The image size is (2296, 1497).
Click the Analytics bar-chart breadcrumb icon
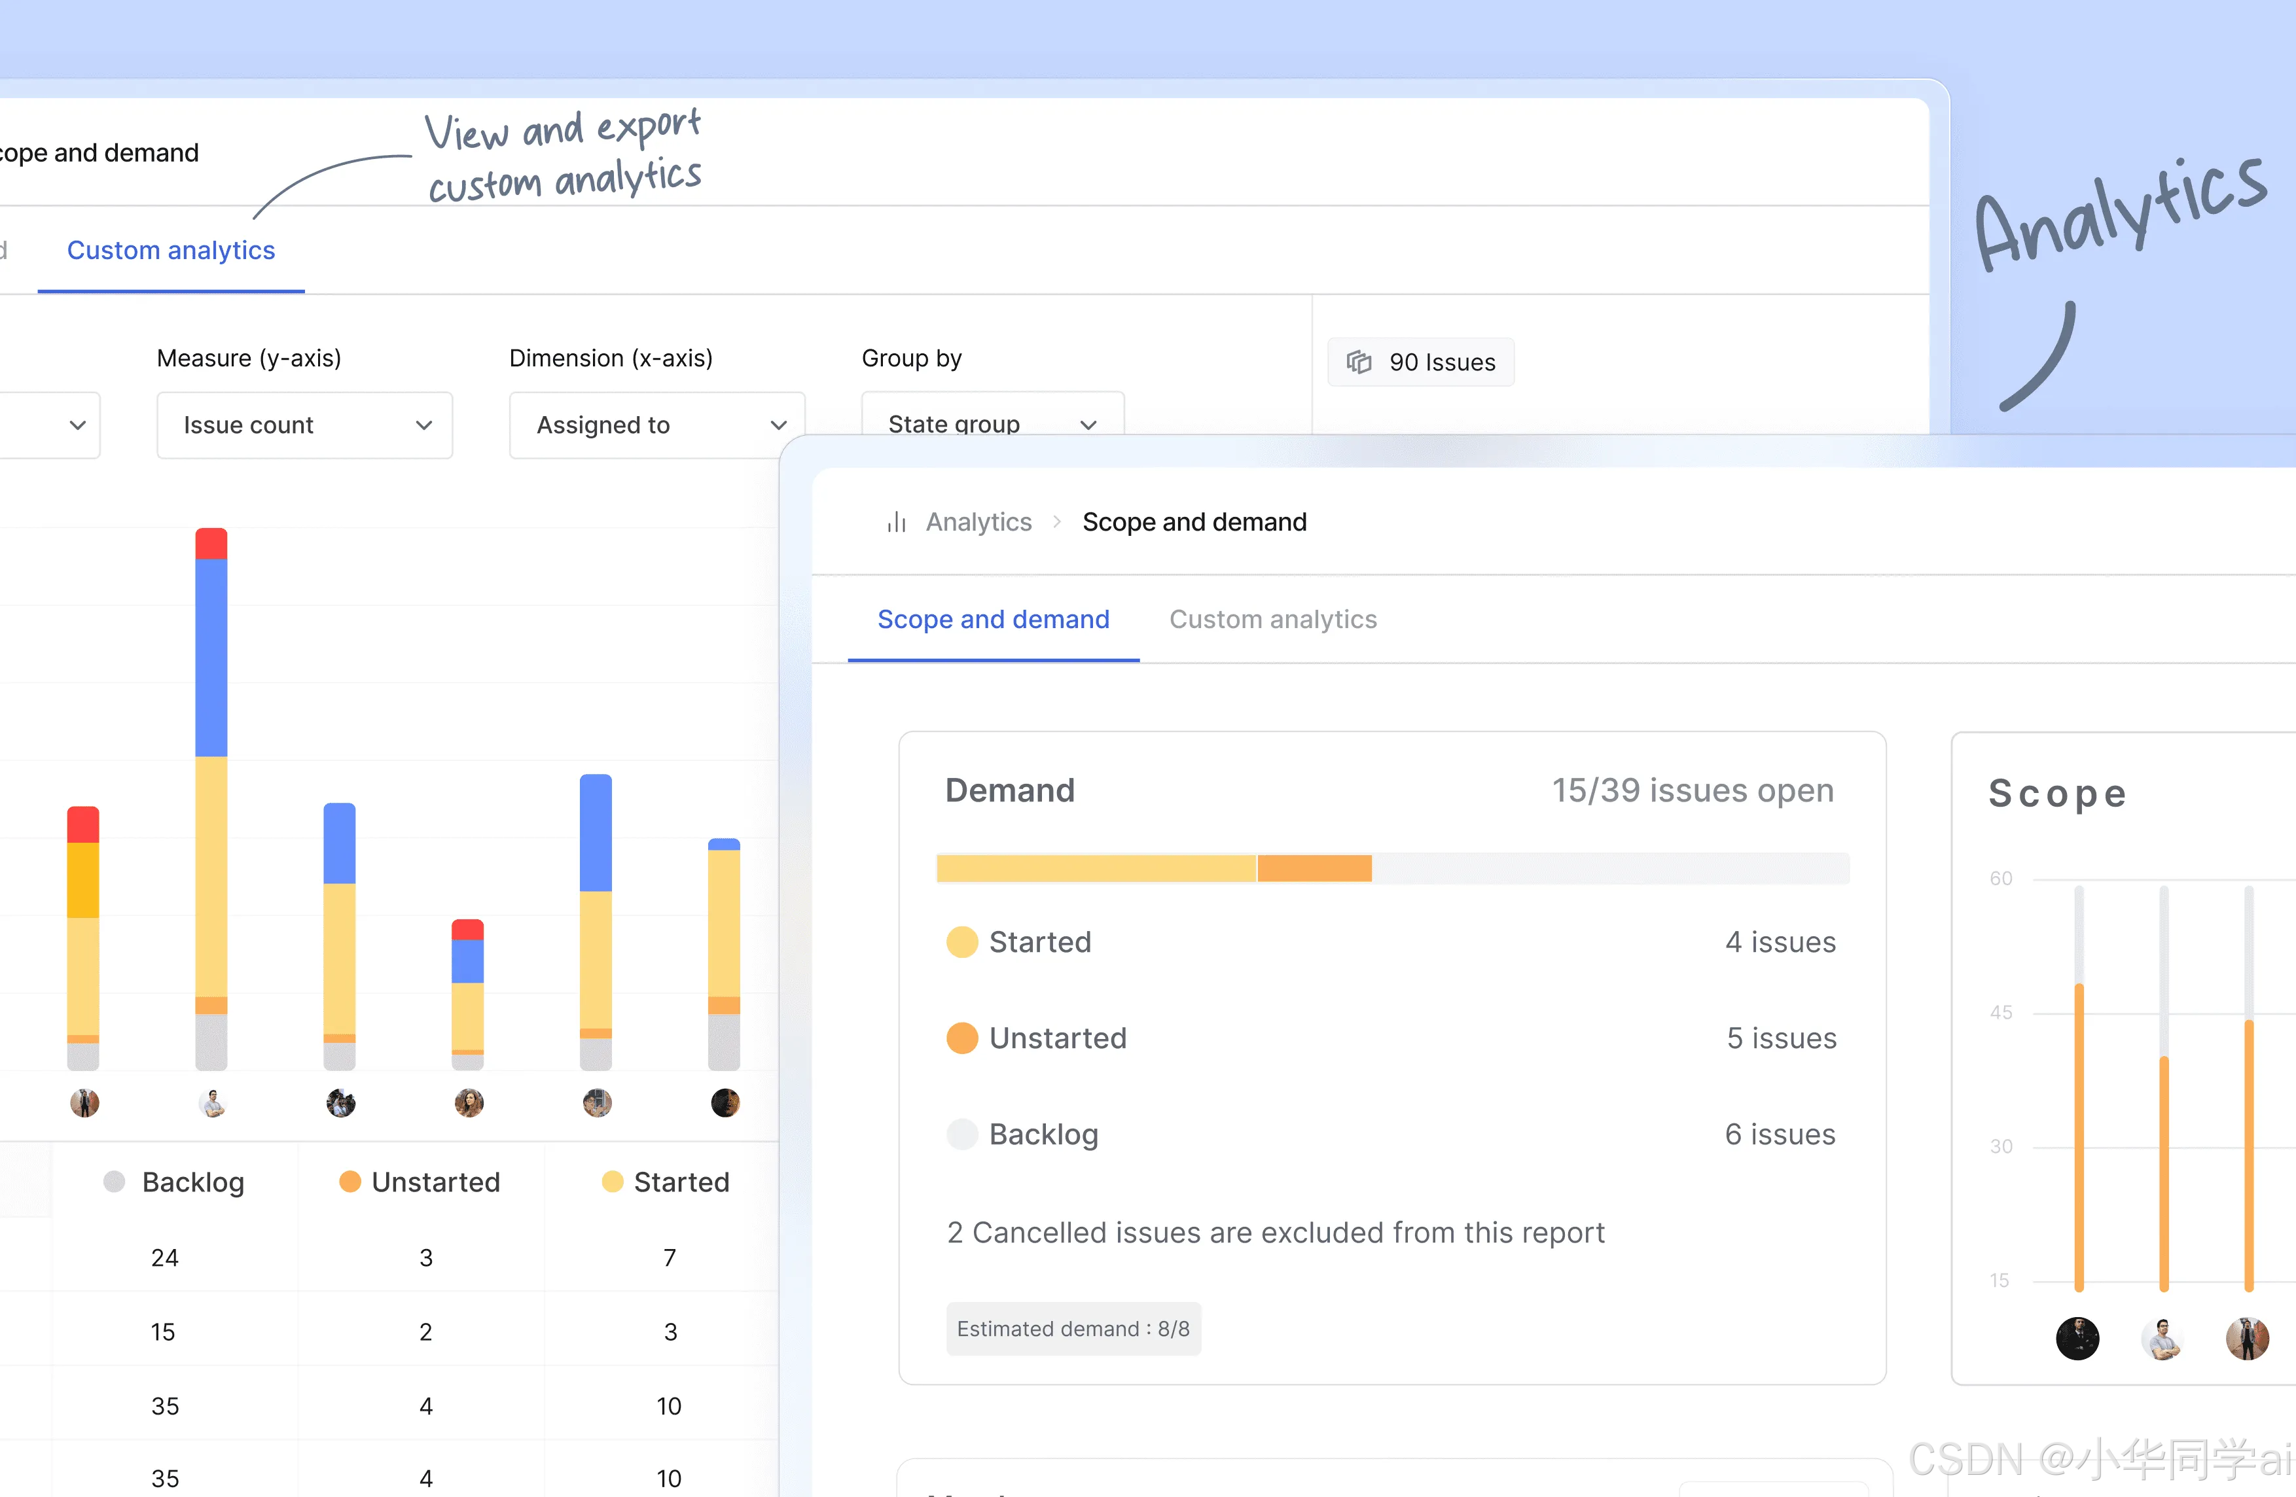(x=896, y=522)
